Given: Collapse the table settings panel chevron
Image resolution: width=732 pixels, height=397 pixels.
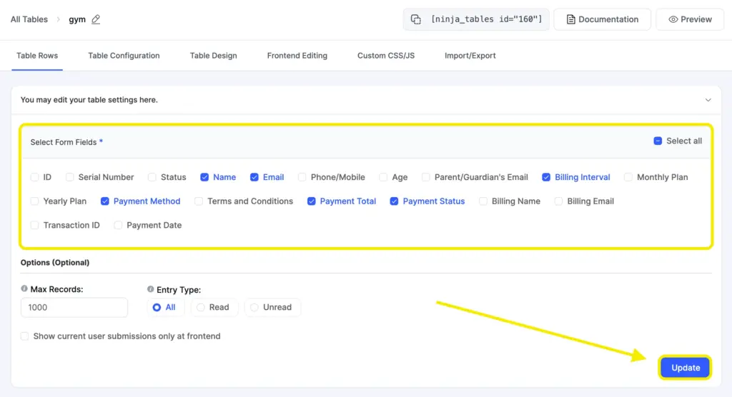Looking at the screenshot, I should [708, 100].
